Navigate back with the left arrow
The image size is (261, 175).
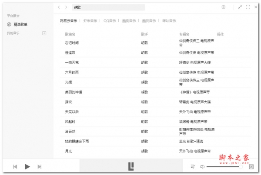pos(59,7)
